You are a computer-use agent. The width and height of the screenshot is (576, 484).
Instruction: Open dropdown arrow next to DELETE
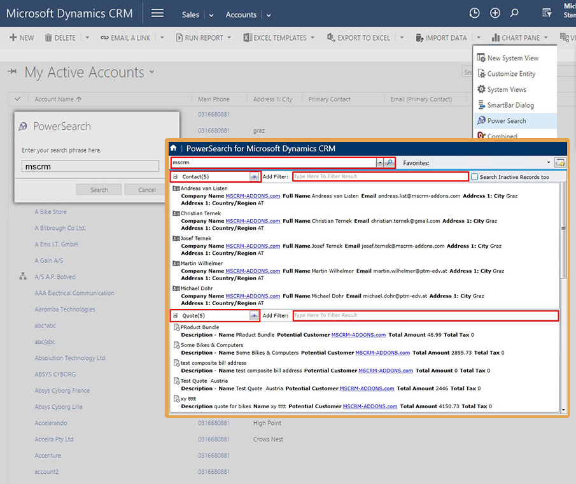click(x=87, y=38)
